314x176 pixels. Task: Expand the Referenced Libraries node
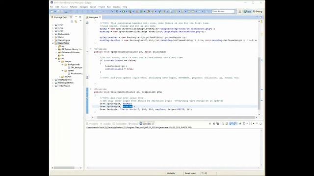[x=56, y=52]
